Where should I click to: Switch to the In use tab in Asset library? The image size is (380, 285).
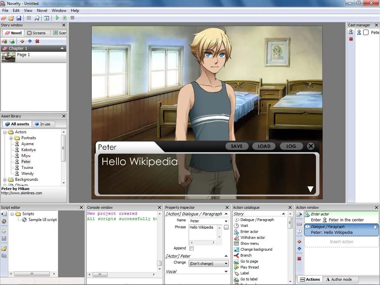pyautogui.click(x=43, y=124)
